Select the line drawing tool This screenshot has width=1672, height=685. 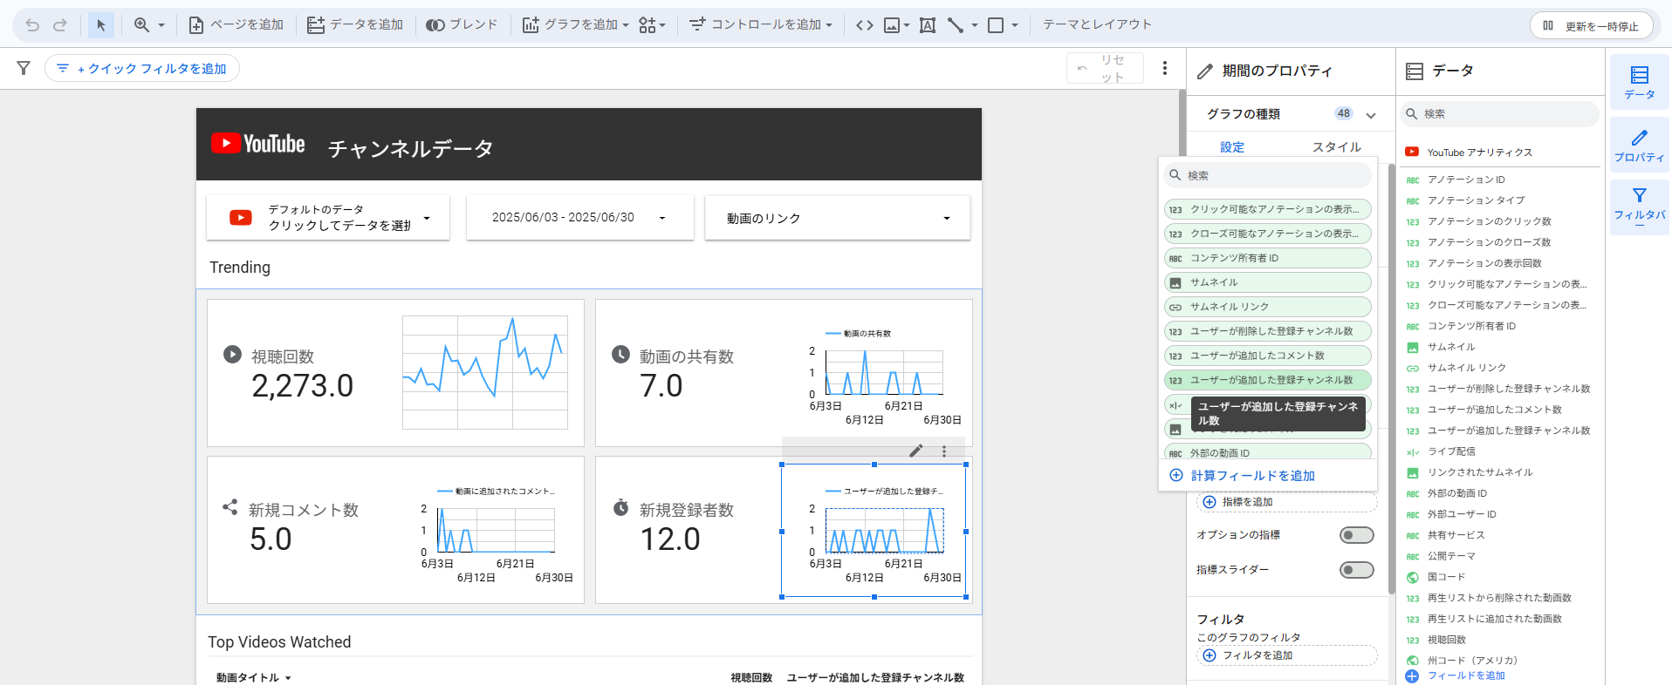956,25
